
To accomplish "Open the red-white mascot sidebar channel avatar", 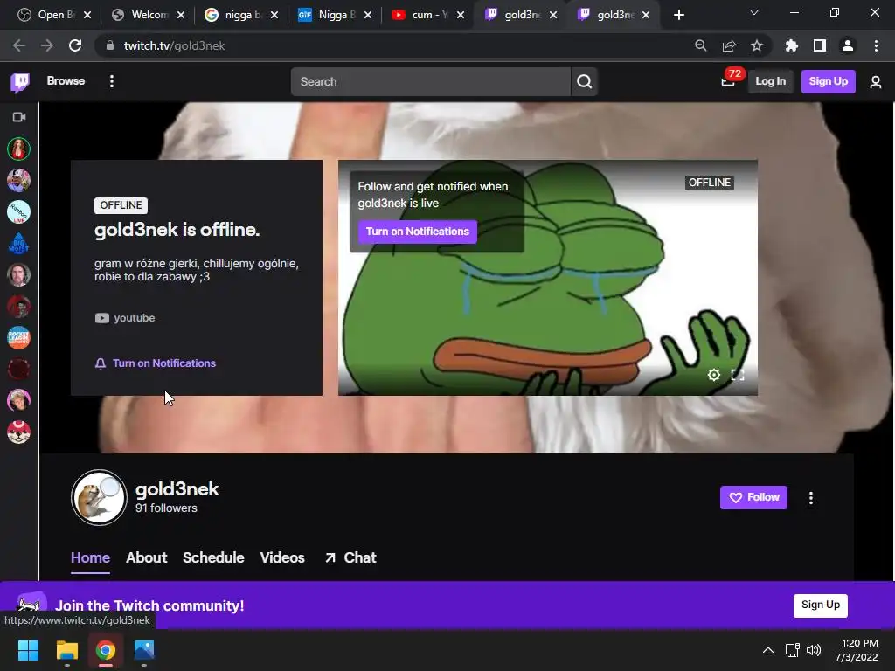I will coord(19,432).
